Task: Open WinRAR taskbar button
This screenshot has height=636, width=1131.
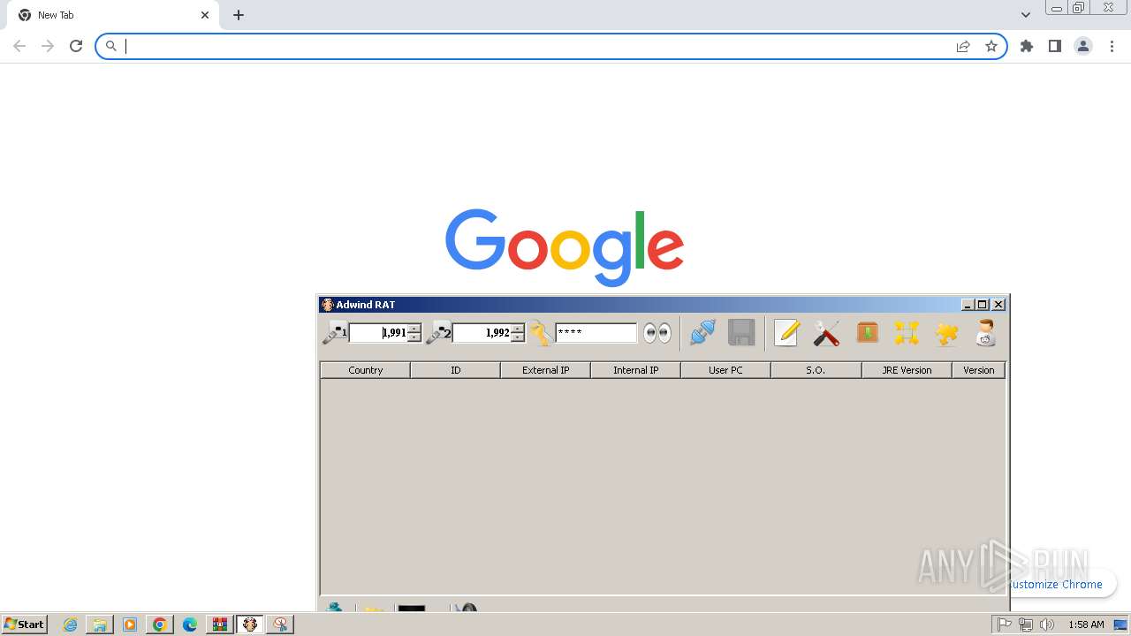Action: (x=219, y=625)
